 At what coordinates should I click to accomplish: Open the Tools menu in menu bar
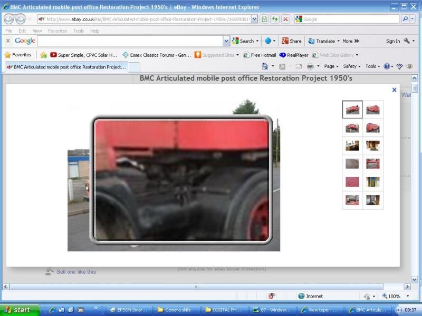coord(79,31)
